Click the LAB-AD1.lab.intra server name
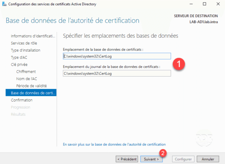This screenshot has height=164, width=225. (204, 22)
